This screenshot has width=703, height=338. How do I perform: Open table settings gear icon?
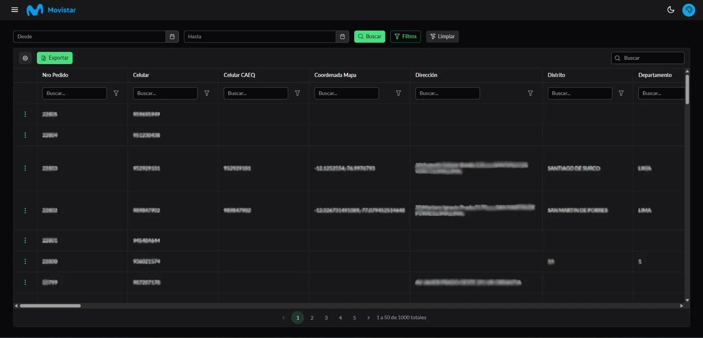point(25,58)
